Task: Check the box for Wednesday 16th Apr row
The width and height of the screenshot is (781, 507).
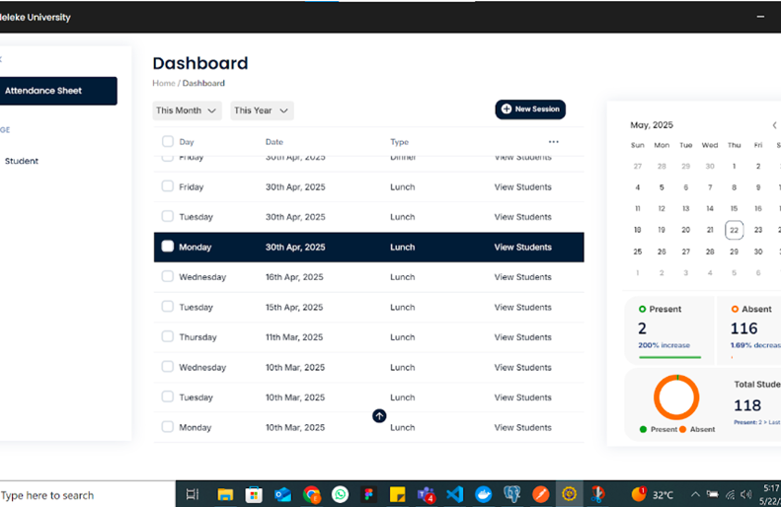Action: click(x=168, y=276)
